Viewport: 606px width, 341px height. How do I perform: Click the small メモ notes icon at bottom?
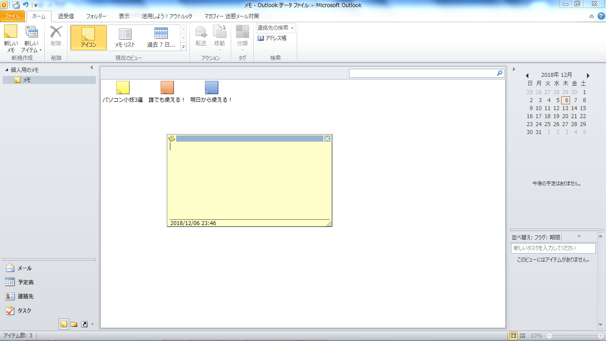click(64, 324)
